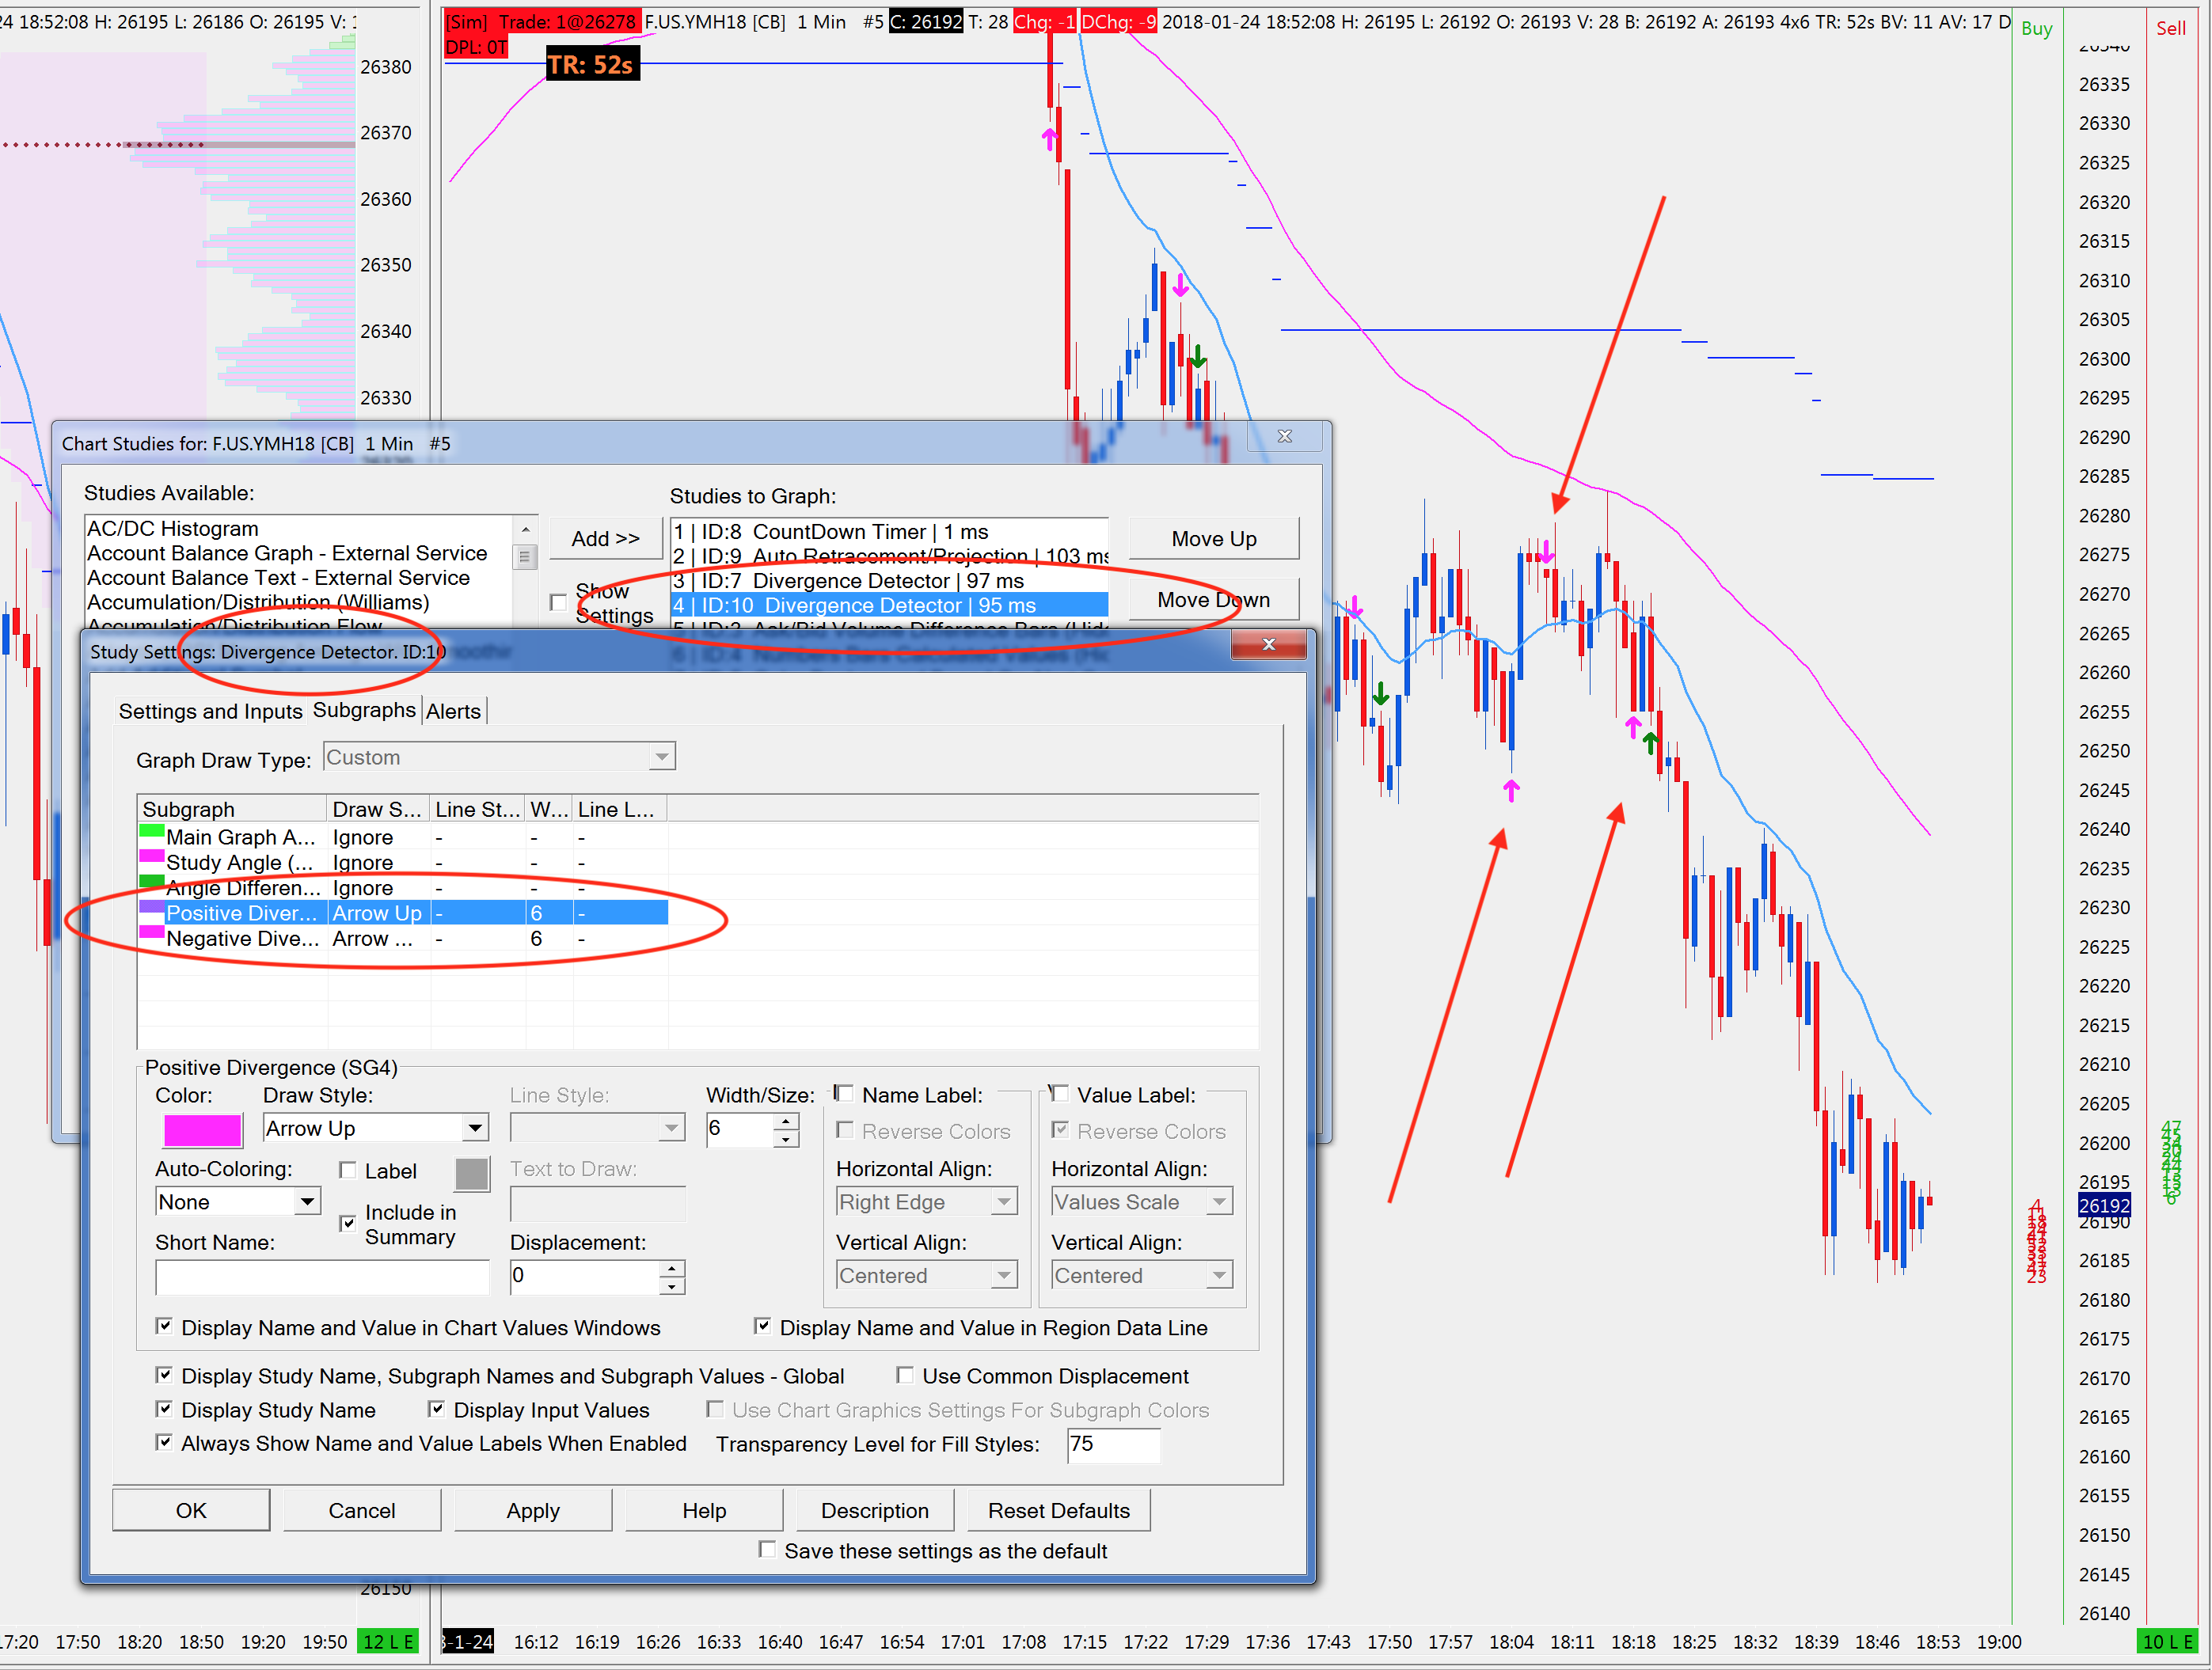Close the Study Settings dialog with red X

(1268, 645)
